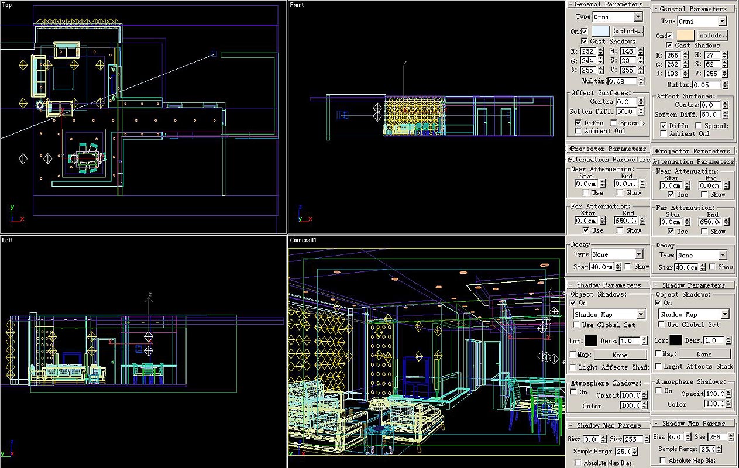Check shadow Map checkbox in left panel

point(573,355)
